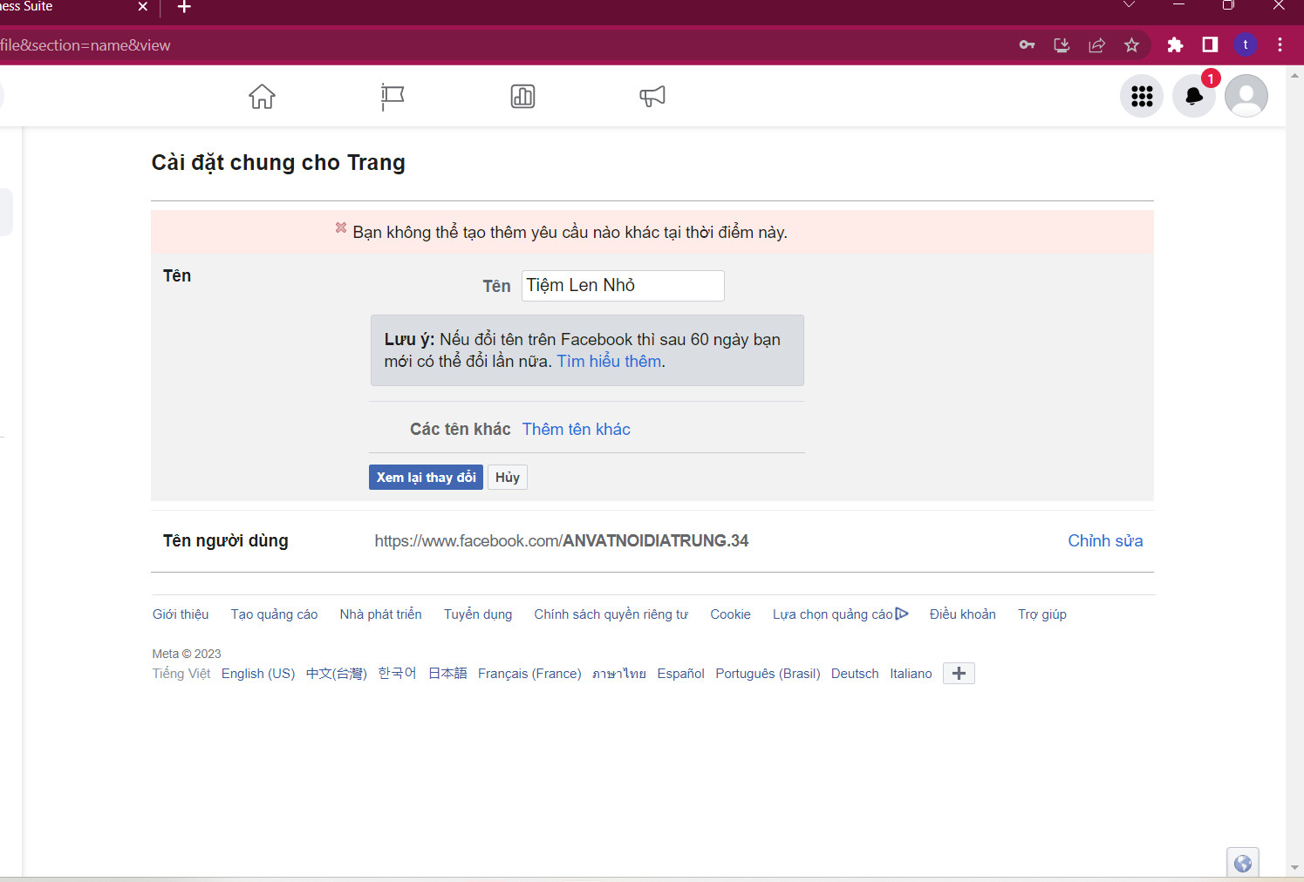Click Xem lại thay đổi button
The width and height of the screenshot is (1304, 882).
[x=426, y=477]
